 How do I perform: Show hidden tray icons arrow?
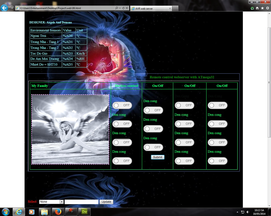tap(237, 212)
